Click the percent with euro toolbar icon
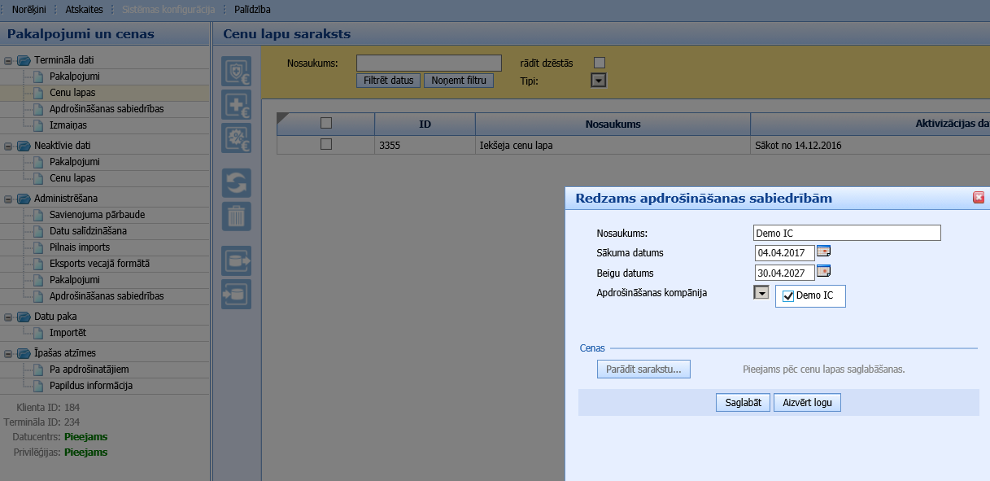The height and width of the screenshot is (481, 990). [237, 138]
